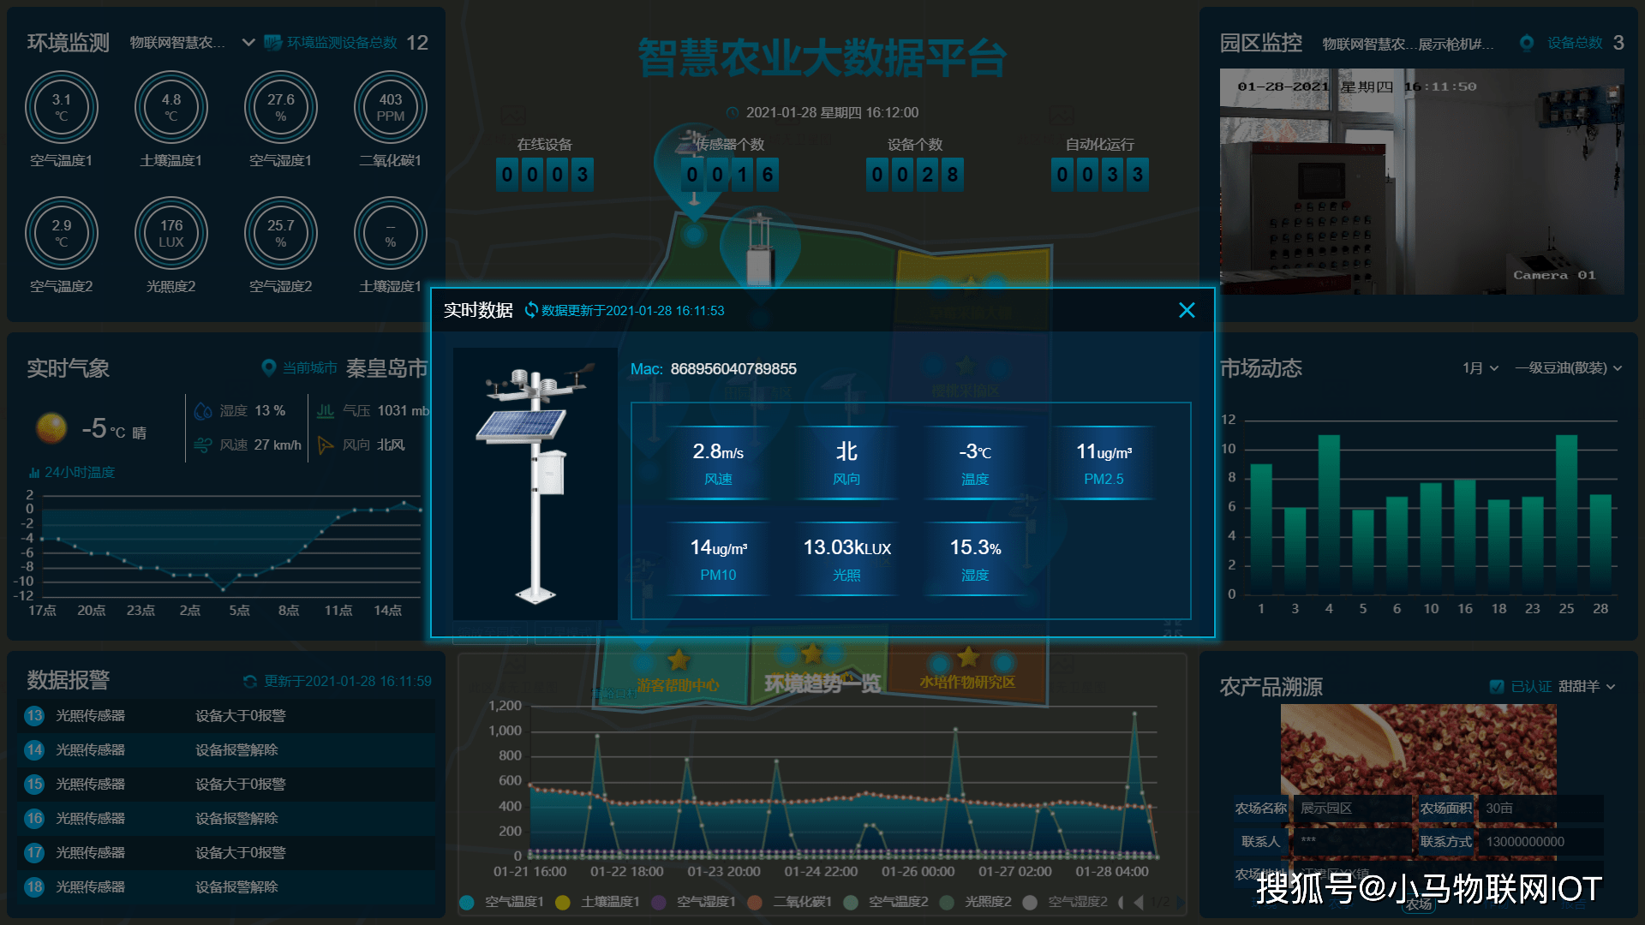Click the 气压 pressure icon
Screen dimensions: 1645x925
[326, 411]
